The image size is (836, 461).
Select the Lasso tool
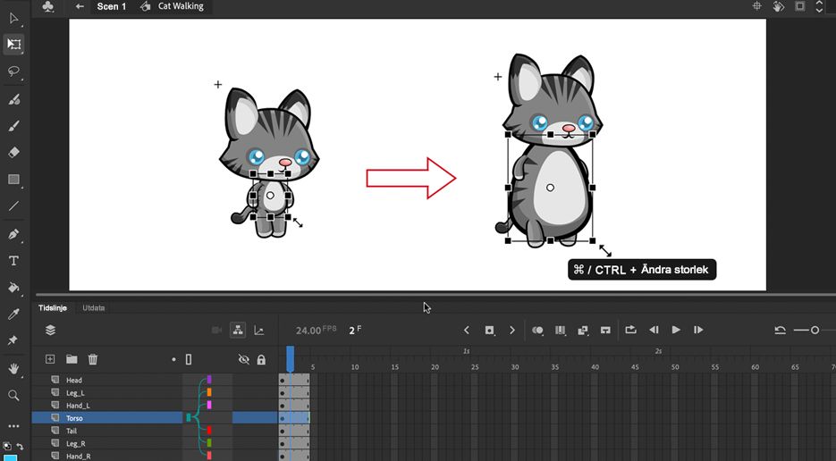[14, 71]
